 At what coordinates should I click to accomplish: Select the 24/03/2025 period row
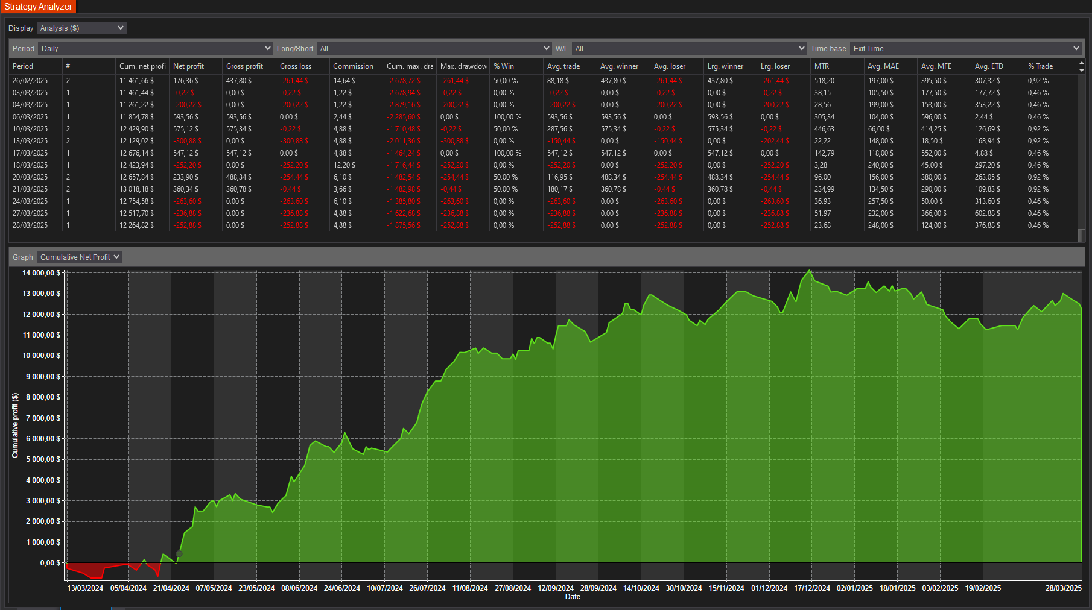(543, 201)
